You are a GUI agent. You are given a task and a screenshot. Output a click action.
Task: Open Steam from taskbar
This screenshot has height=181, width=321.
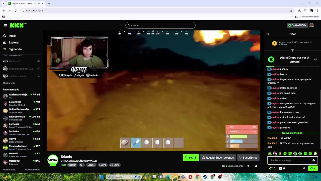pos(205,177)
